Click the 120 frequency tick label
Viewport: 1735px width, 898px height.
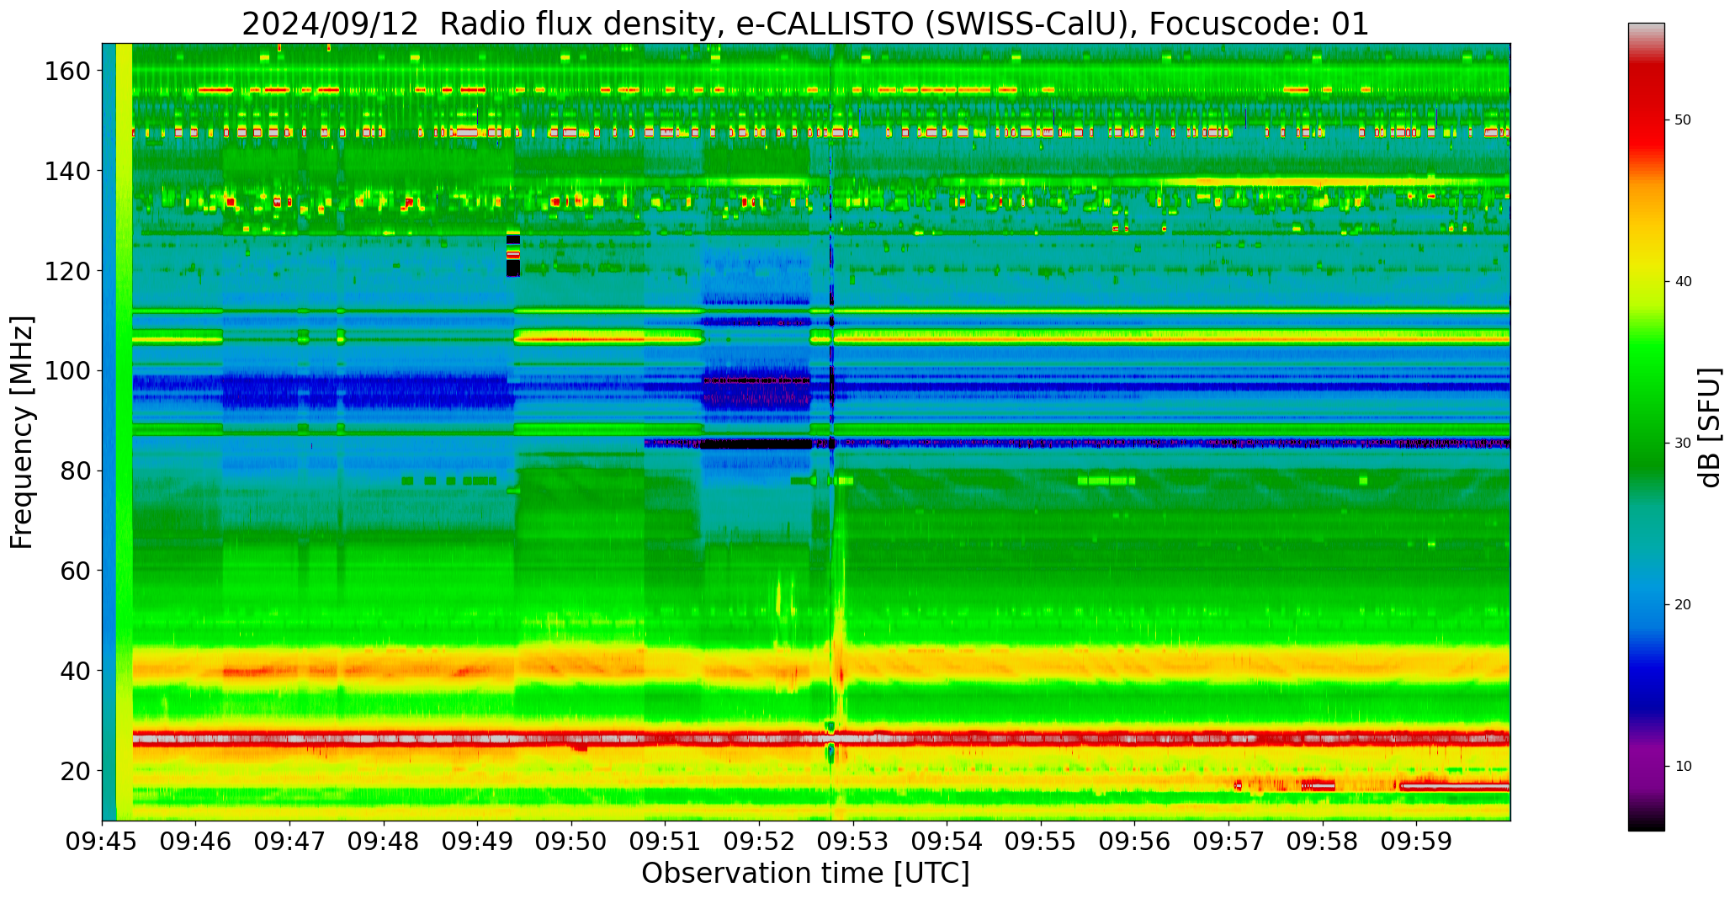[x=67, y=271]
